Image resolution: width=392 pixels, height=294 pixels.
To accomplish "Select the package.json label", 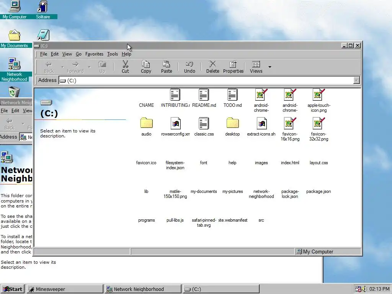I will pos(319,191).
